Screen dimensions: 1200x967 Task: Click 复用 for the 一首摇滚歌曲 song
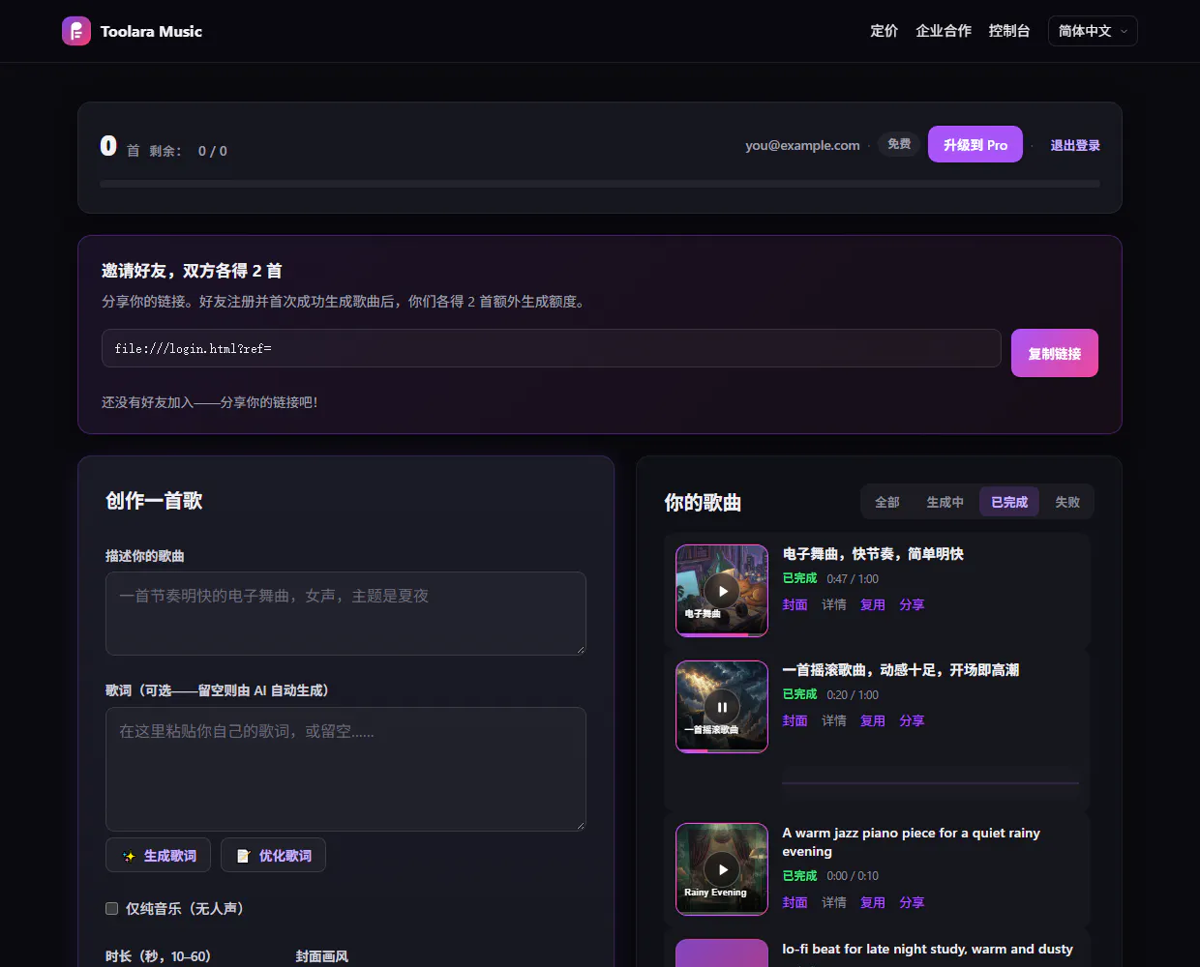click(x=873, y=720)
